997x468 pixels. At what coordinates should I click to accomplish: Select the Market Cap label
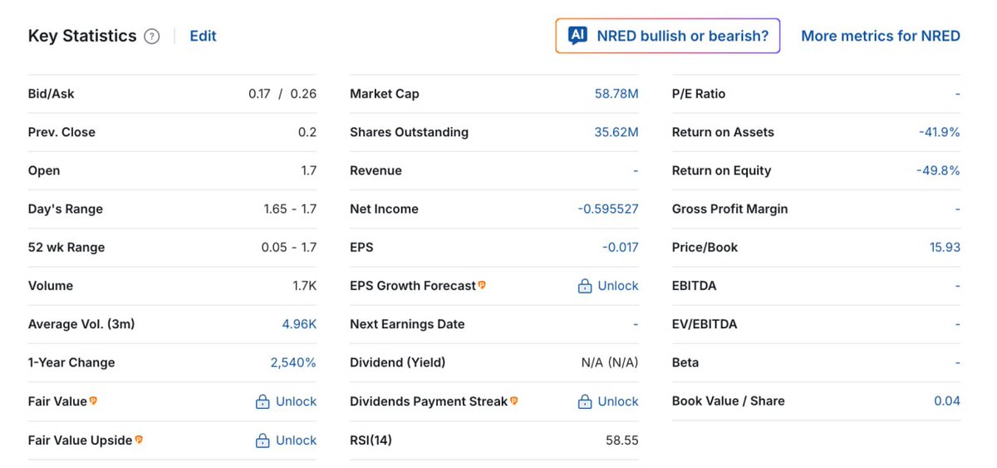coord(385,94)
